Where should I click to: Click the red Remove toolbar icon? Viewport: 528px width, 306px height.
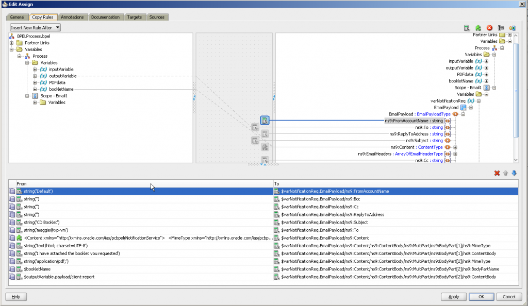(x=489, y=28)
